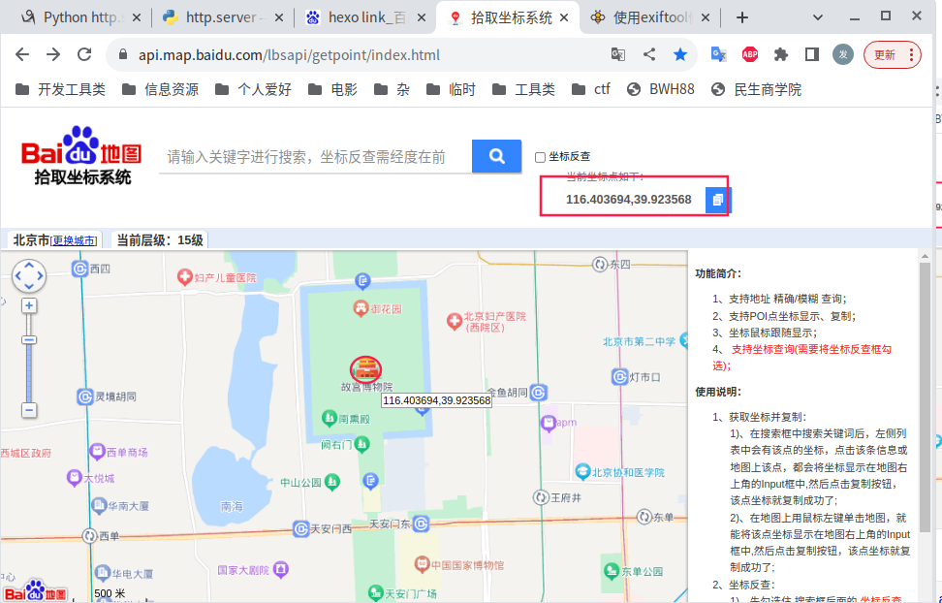
Task: Select the 故宫博物院 marker icon
Action: pyautogui.click(x=365, y=368)
